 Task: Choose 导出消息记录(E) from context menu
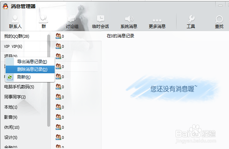(30, 62)
